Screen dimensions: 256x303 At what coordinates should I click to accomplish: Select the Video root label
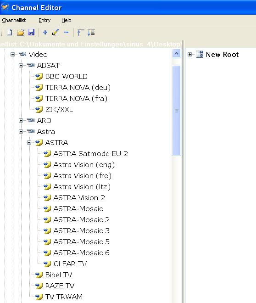pyautogui.click(x=38, y=54)
